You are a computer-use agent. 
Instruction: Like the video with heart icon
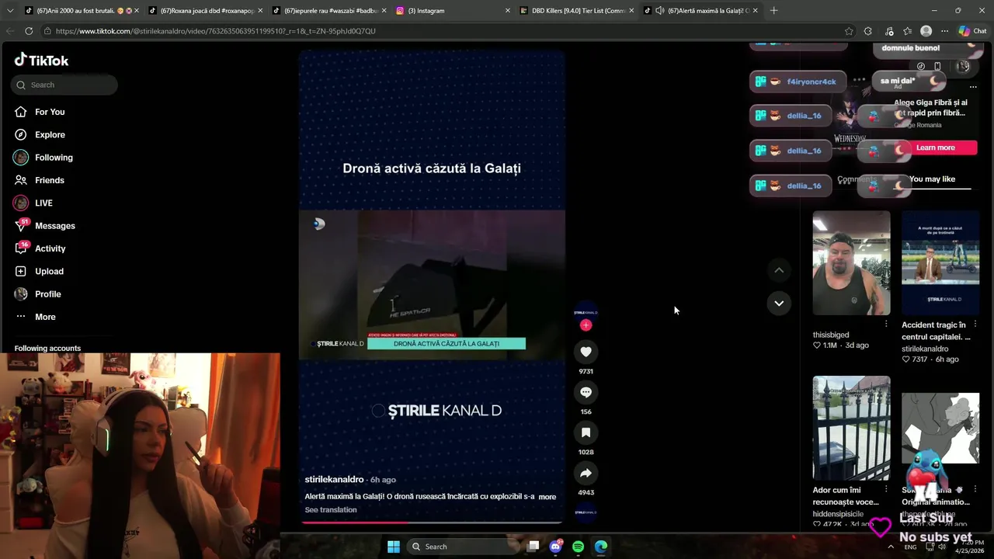click(586, 352)
